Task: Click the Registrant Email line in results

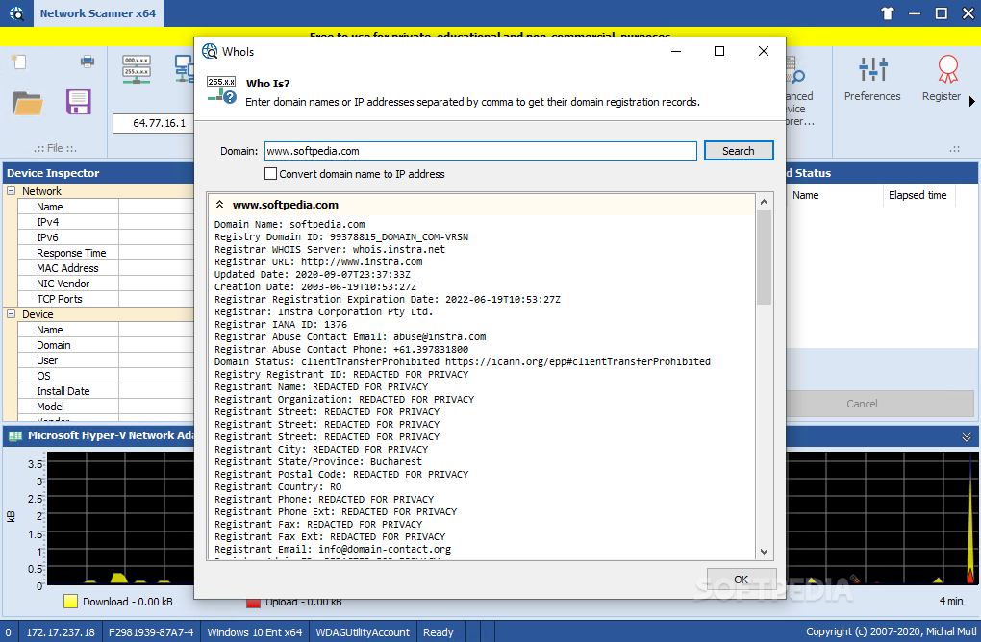Action: pos(333,550)
